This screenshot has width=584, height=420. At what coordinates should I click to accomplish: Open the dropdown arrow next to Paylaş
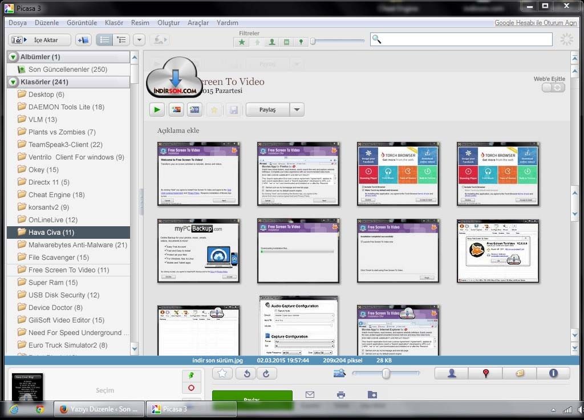coord(297,110)
